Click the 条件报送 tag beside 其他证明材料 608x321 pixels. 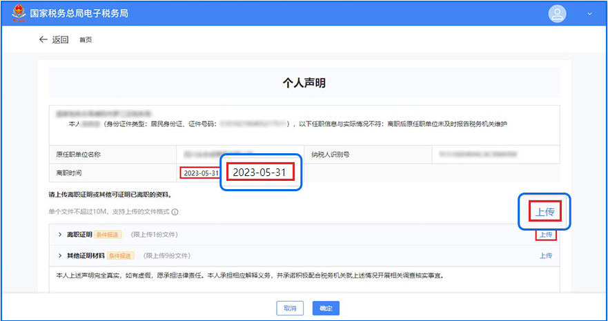[120, 255]
